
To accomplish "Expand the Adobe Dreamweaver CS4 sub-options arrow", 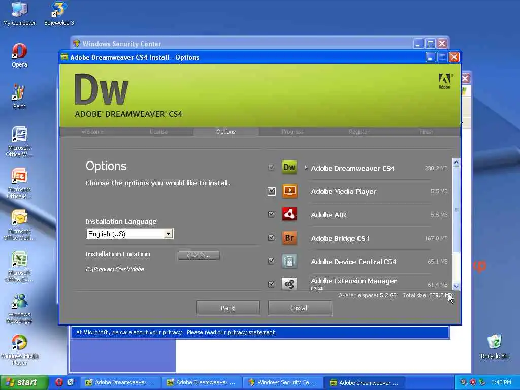I will tap(306, 168).
